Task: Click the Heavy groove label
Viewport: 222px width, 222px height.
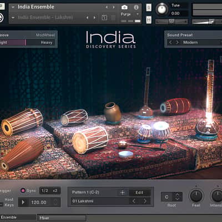Action: (47, 42)
